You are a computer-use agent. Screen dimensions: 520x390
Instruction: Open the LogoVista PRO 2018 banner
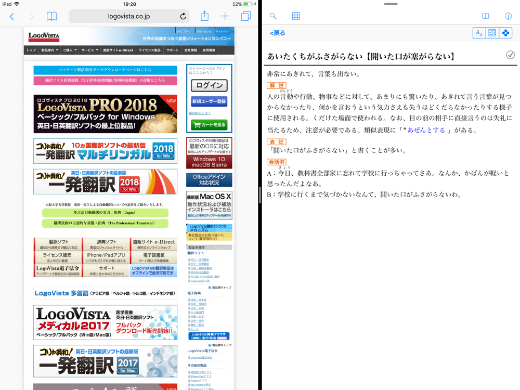(x=105, y=114)
